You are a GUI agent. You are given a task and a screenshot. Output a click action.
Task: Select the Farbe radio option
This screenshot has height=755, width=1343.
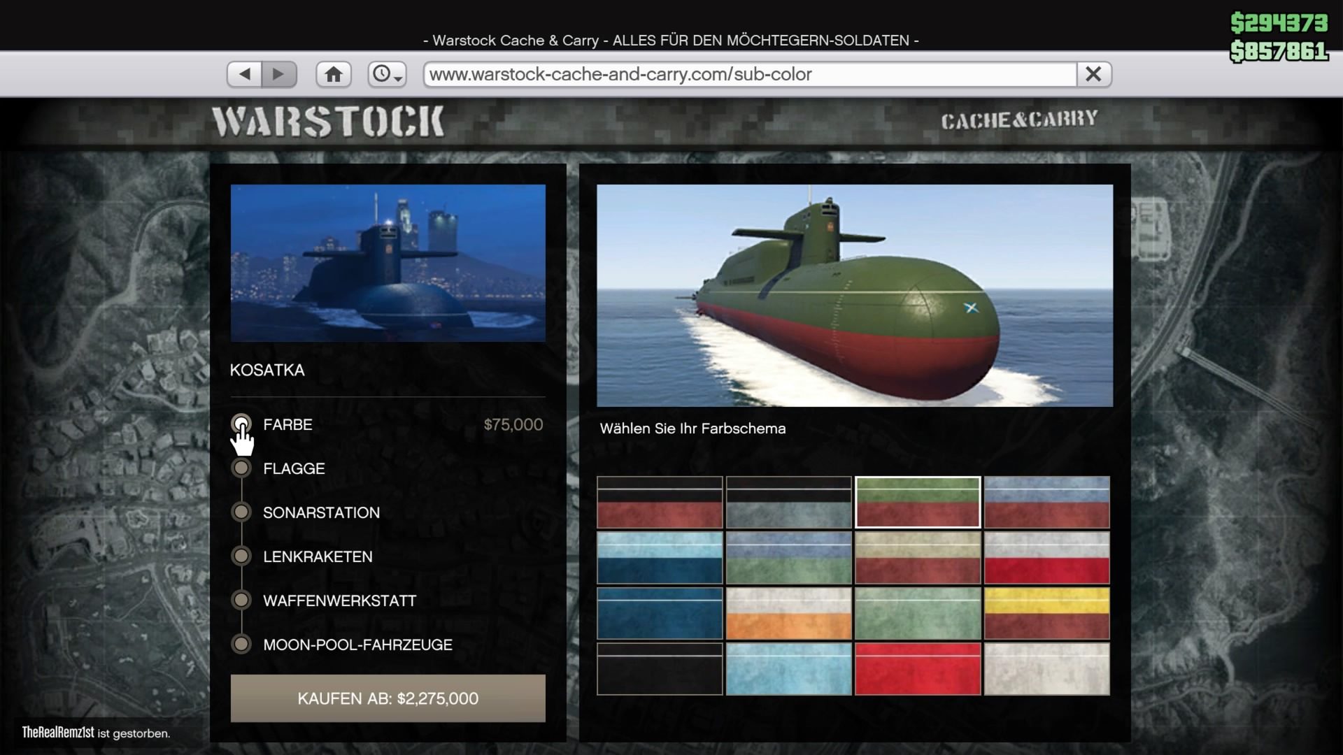pos(241,424)
